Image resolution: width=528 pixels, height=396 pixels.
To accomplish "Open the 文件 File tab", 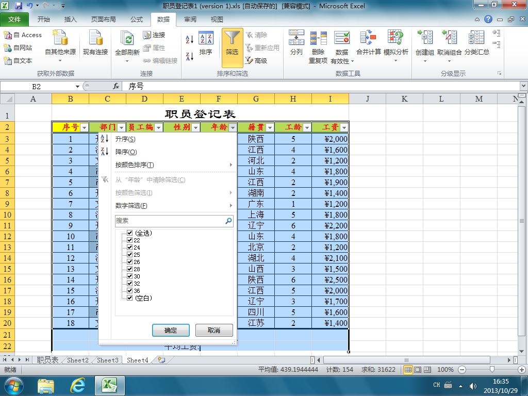I will tap(14, 20).
